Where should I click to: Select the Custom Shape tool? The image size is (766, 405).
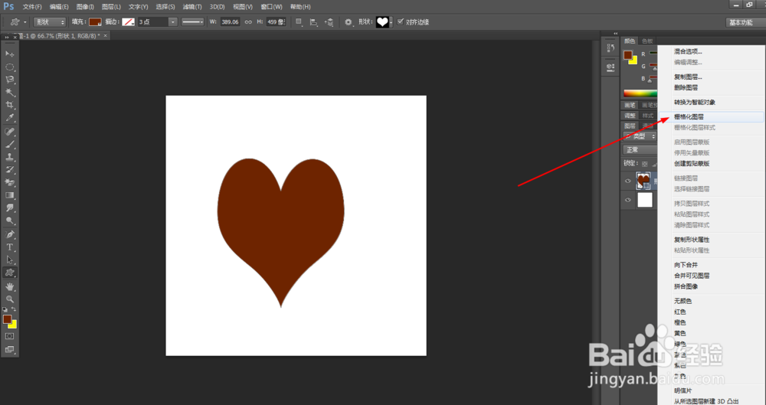tap(10, 273)
